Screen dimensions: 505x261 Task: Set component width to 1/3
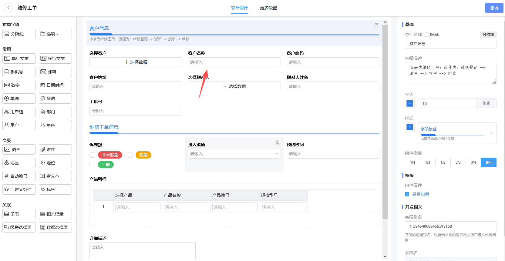coord(428,162)
